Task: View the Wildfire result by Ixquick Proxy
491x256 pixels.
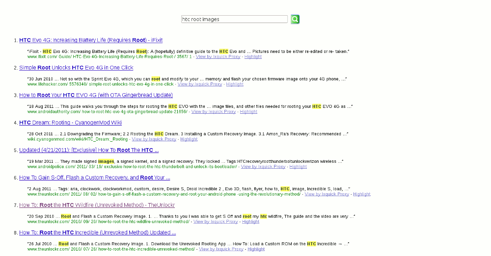Action: [216, 222]
